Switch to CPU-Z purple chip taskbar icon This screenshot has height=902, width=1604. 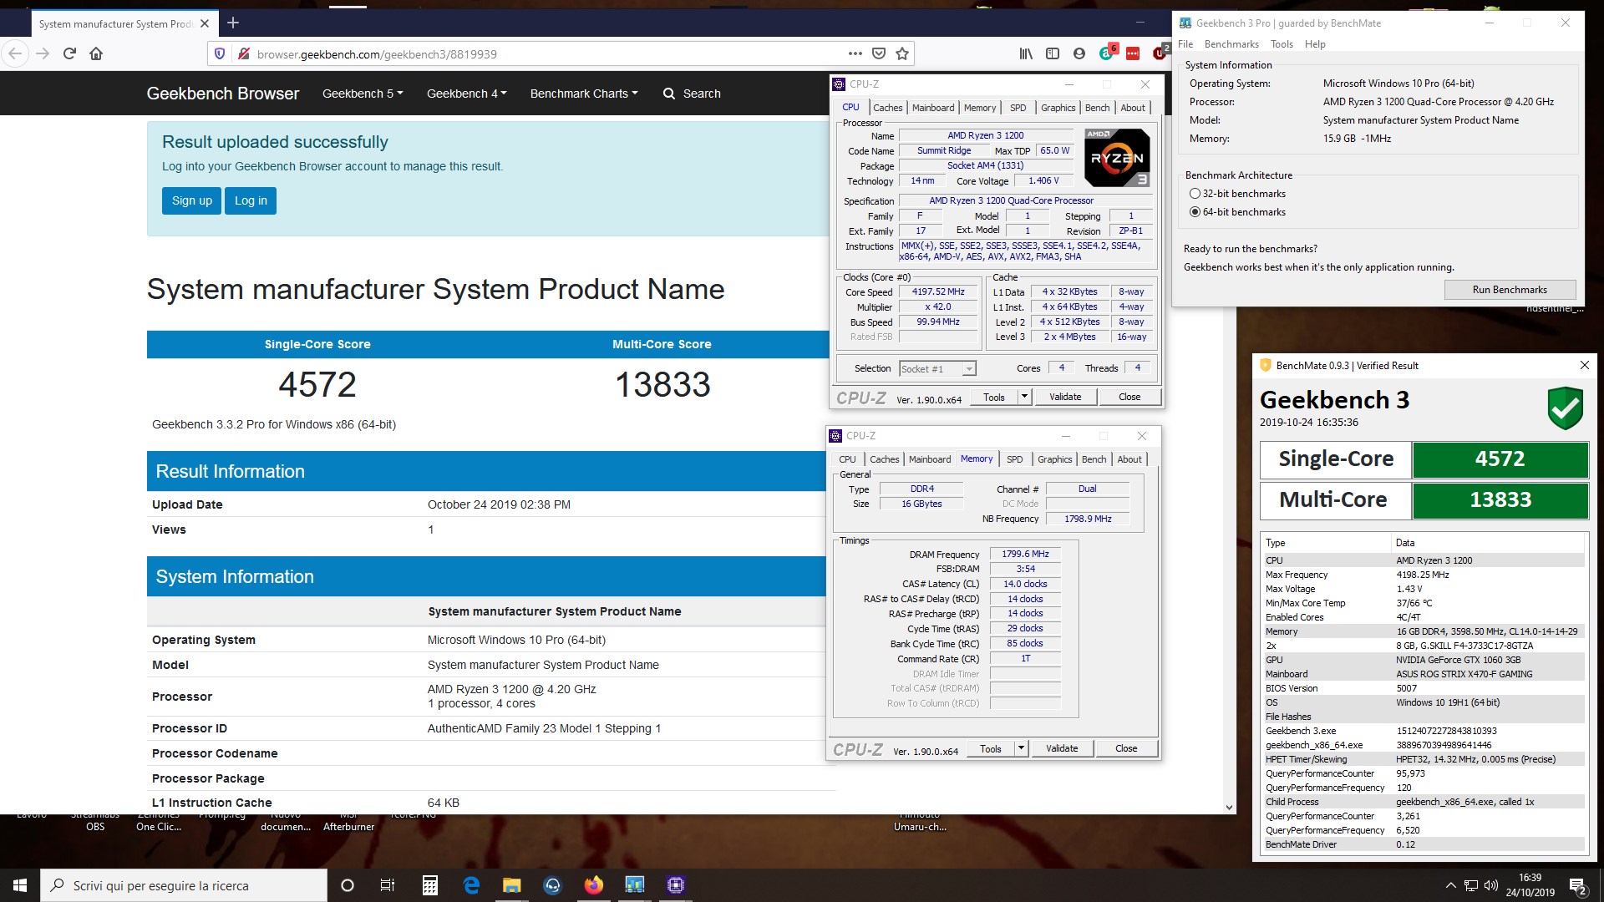point(676,885)
